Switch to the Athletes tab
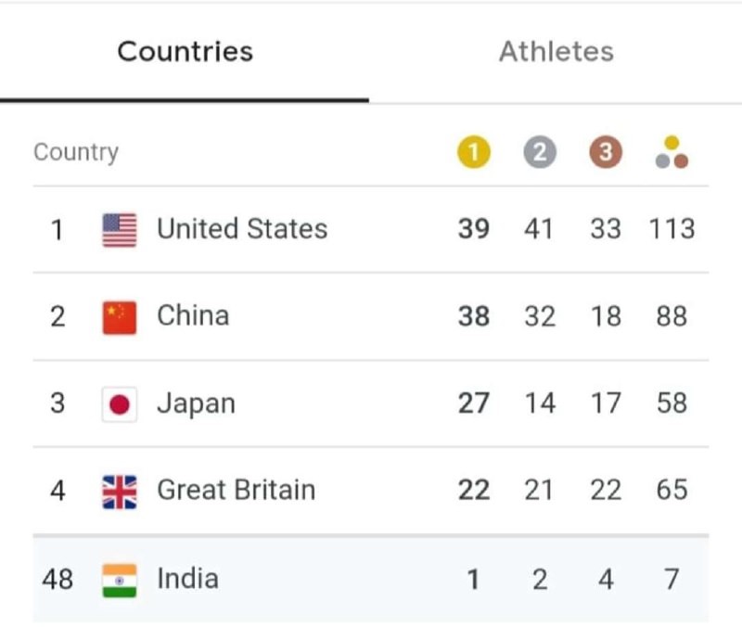 pyautogui.click(x=556, y=51)
